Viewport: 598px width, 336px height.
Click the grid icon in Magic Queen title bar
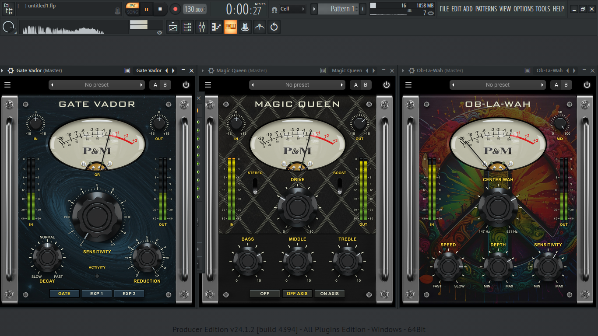(x=323, y=70)
